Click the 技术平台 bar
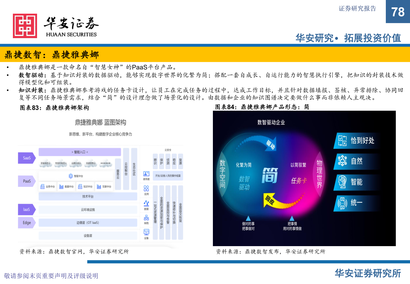 88,196
